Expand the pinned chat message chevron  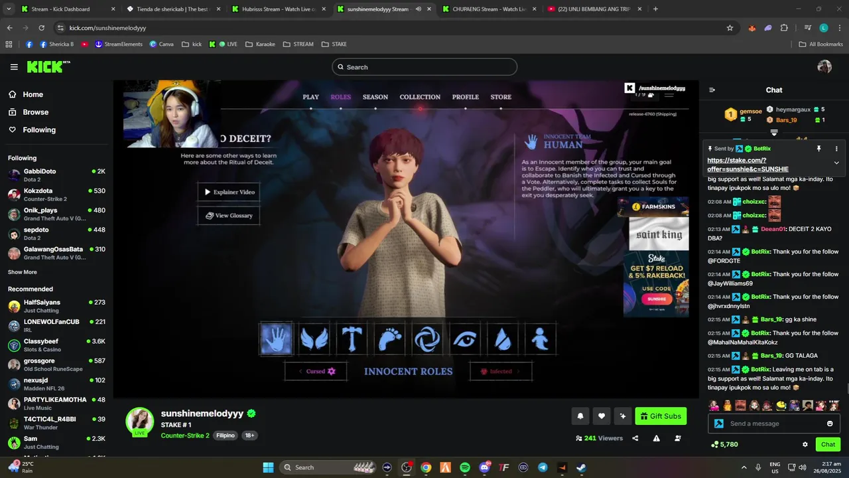point(836,163)
